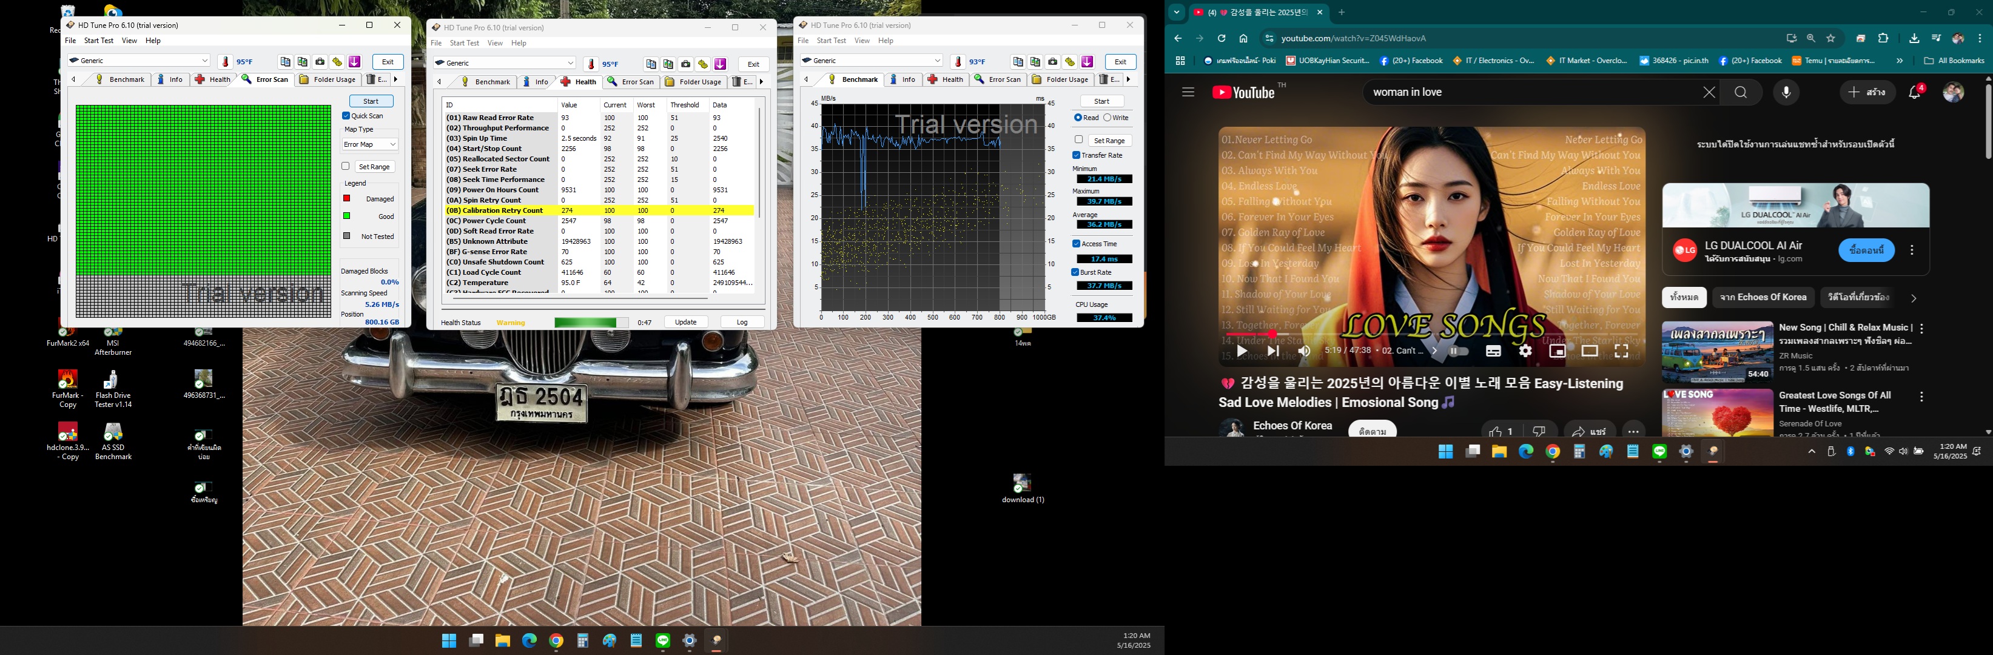Image resolution: width=1993 pixels, height=655 pixels.
Task: Click Log button in Health window
Action: 742,321
